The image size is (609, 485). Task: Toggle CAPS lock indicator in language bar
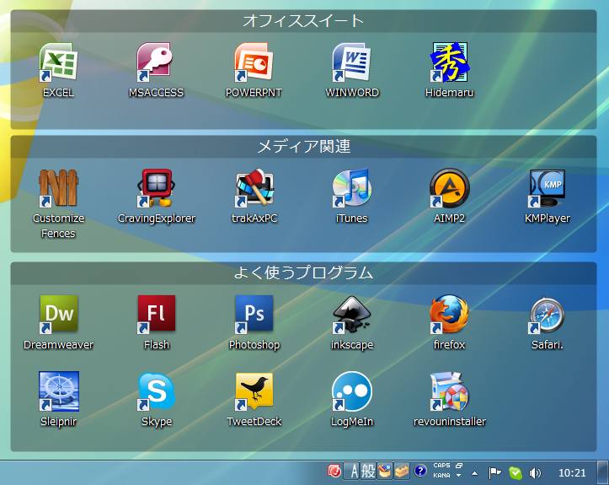coord(441,466)
